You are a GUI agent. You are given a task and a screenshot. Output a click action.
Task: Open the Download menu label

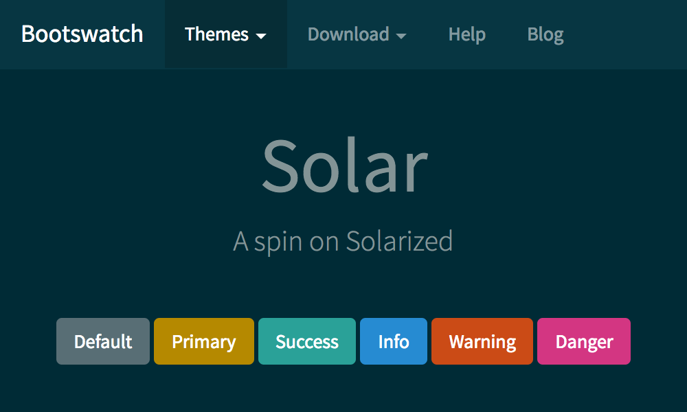pos(348,34)
